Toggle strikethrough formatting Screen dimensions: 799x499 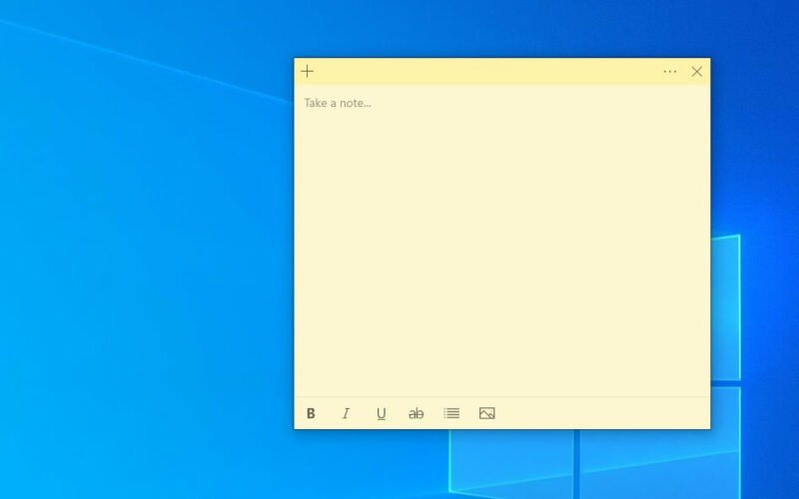coord(416,413)
